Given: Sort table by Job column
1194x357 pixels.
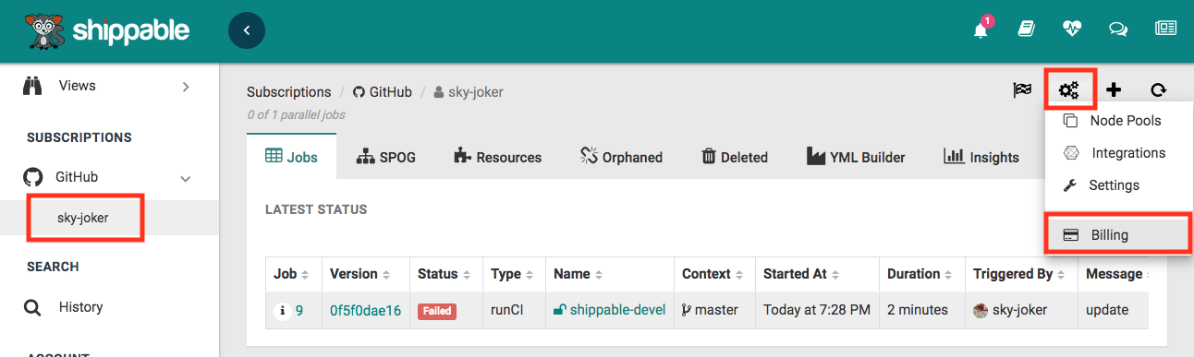Looking at the screenshot, I should pos(291,274).
